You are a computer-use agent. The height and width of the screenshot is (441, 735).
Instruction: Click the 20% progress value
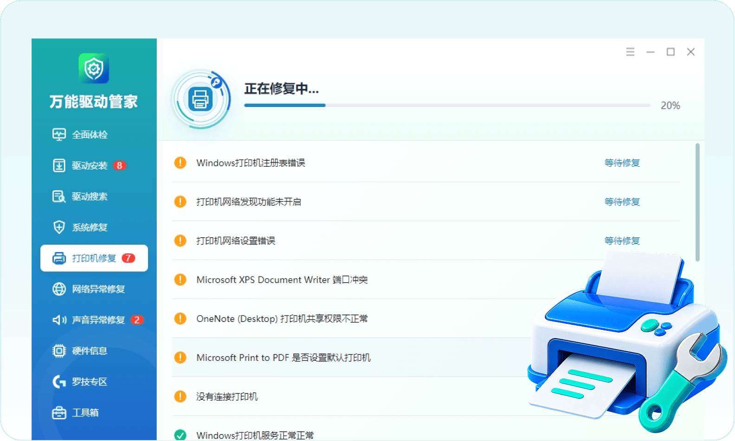click(671, 106)
